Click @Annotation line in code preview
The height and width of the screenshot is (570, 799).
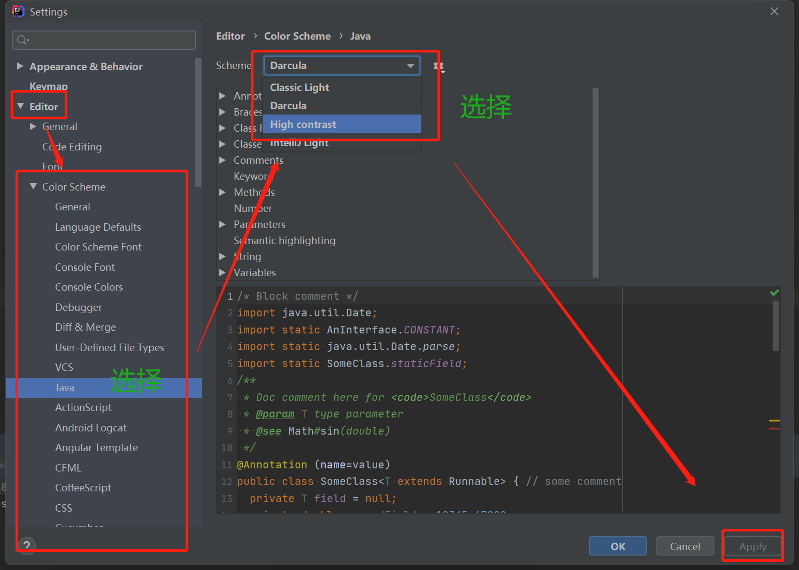coord(313,465)
